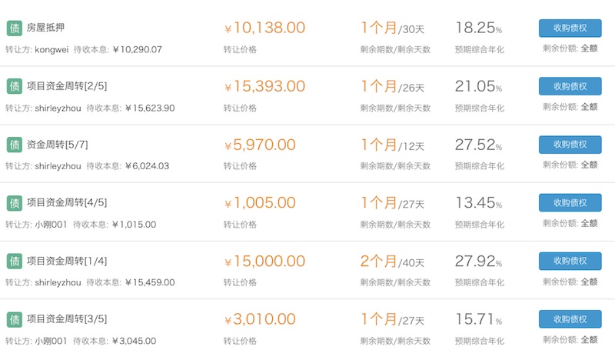The height and width of the screenshot is (350, 615).
Task: Click the ¥3,010.00 transfer price
Action: (x=260, y=319)
